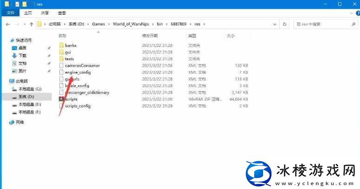This screenshot has width=360, height=189.
Task: Click the 2,147 KB size cell
Action: click(240, 93)
